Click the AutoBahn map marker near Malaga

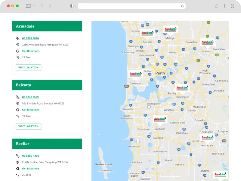[x=171, y=30]
